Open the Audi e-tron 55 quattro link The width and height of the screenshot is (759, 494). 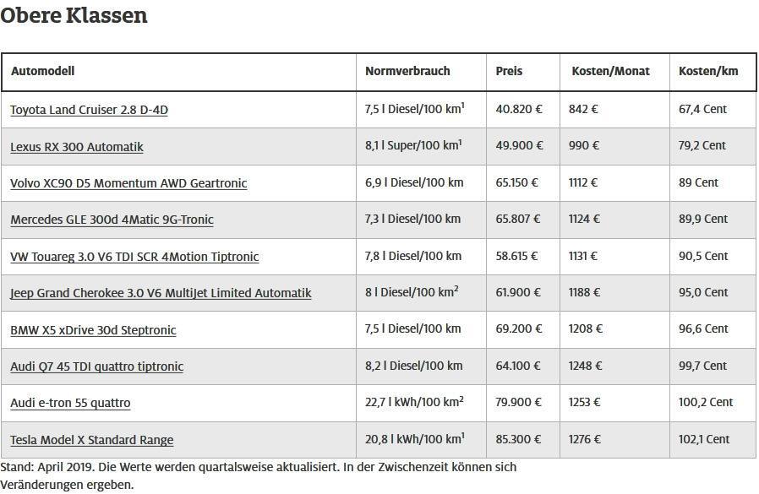tap(70, 403)
